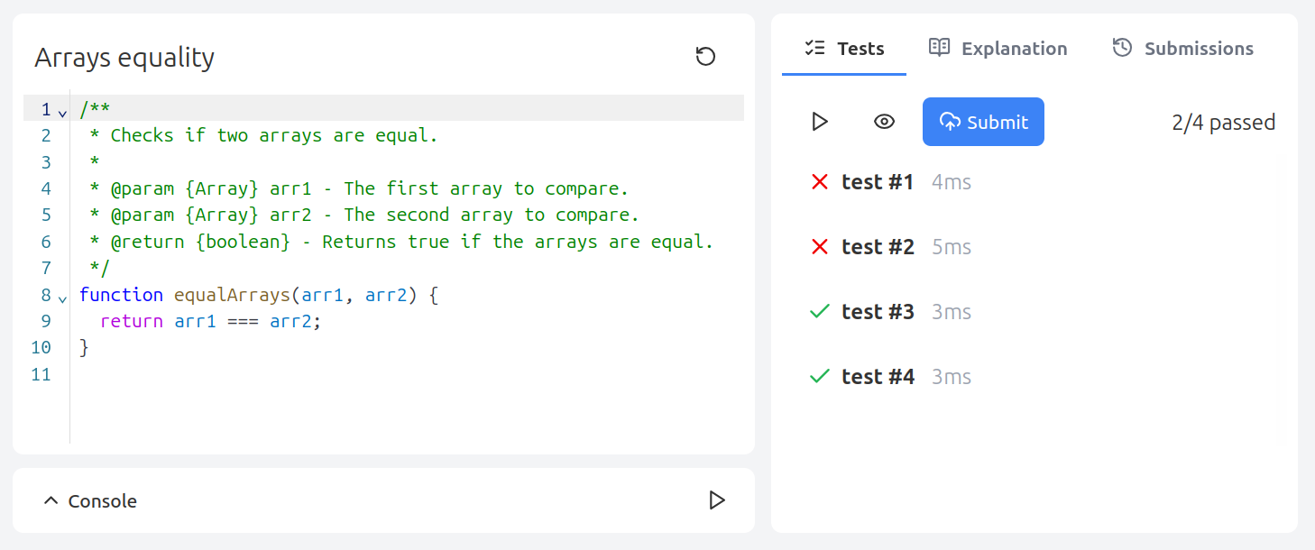Viewport: 1315px width, 550px height.
Task: Click the '4ms' duration of test #1
Action: click(x=952, y=182)
